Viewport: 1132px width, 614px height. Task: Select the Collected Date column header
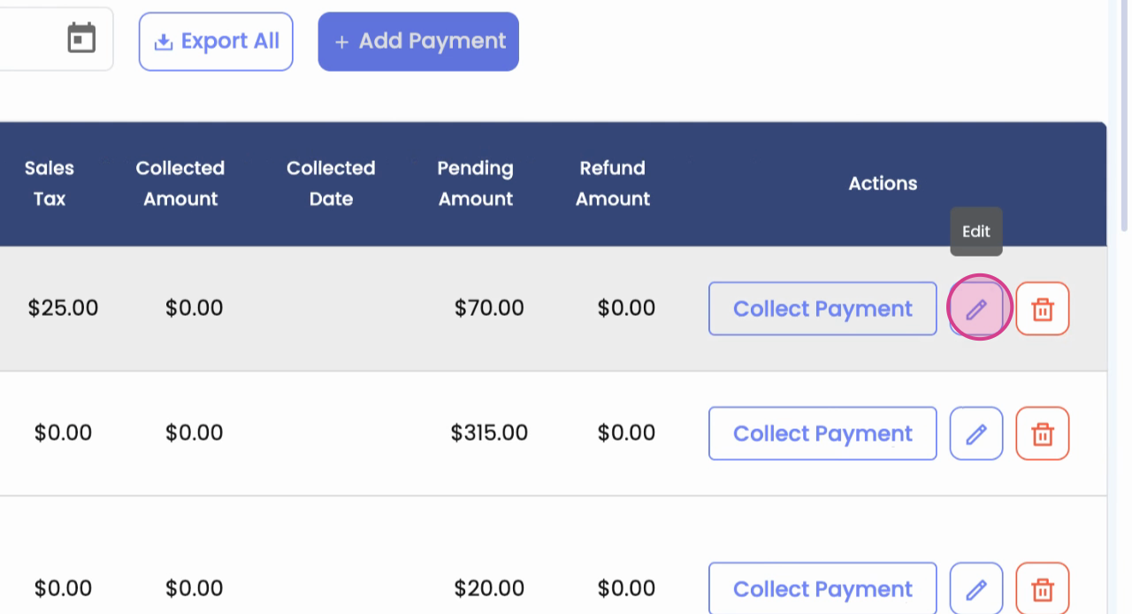[331, 183]
